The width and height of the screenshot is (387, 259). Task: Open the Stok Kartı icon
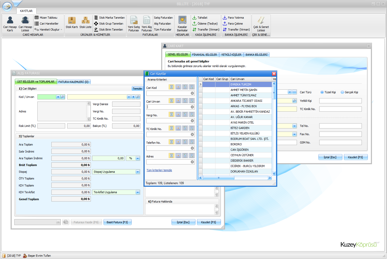[72, 23]
